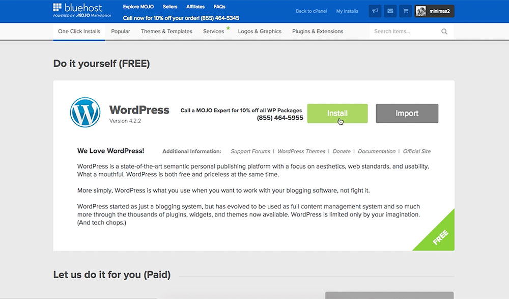Image resolution: width=509 pixels, height=299 pixels.
Task: Click the green Install button
Action: (x=337, y=114)
